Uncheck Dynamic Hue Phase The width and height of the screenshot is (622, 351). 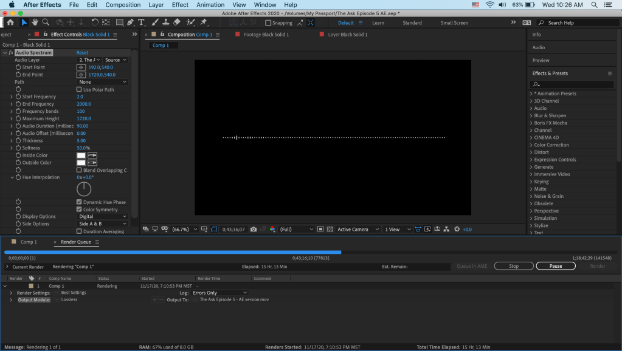(x=79, y=202)
